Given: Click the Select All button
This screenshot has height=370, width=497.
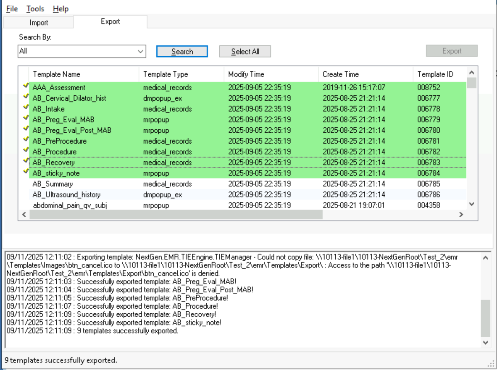Looking at the screenshot, I should pyautogui.click(x=245, y=51).
